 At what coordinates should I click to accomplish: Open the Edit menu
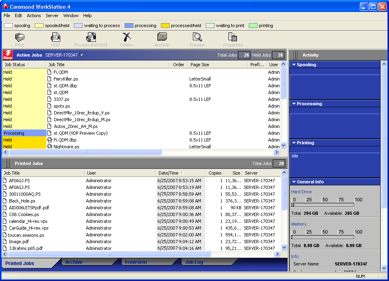tap(18, 16)
